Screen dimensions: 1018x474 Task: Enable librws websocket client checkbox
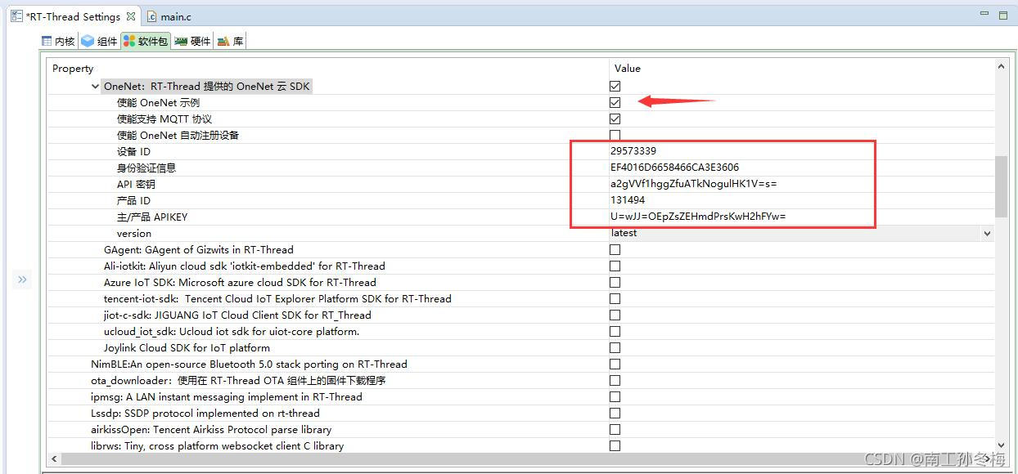point(615,445)
